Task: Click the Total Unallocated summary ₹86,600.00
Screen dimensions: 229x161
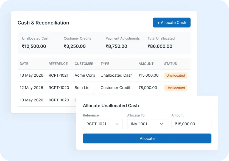Action: pyautogui.click(x=160, y=46)
